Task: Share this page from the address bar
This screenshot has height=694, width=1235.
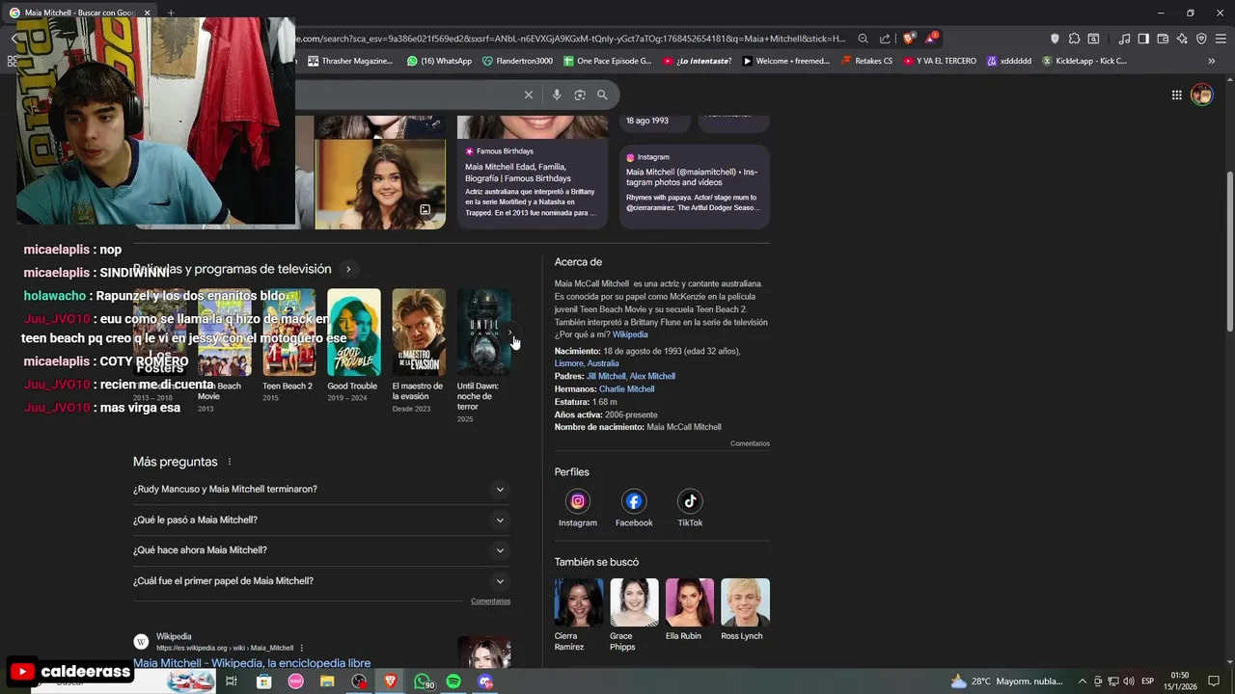Action: 885,39
